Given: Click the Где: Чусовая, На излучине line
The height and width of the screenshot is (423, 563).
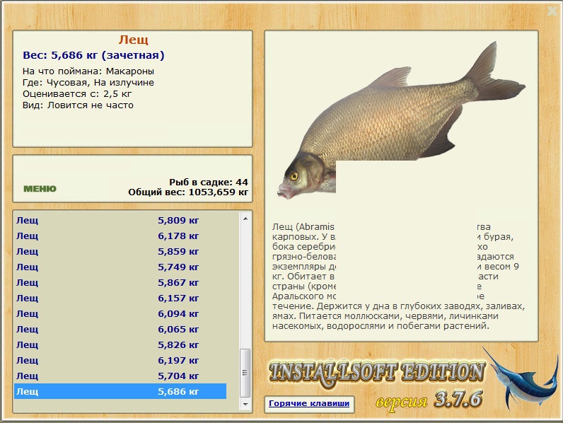Looking at the screenshot, I should 88,83.
